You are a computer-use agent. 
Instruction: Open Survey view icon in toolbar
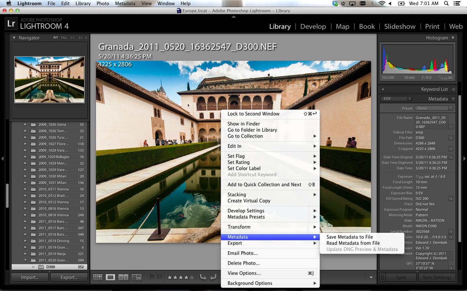[x=136, y=277]
